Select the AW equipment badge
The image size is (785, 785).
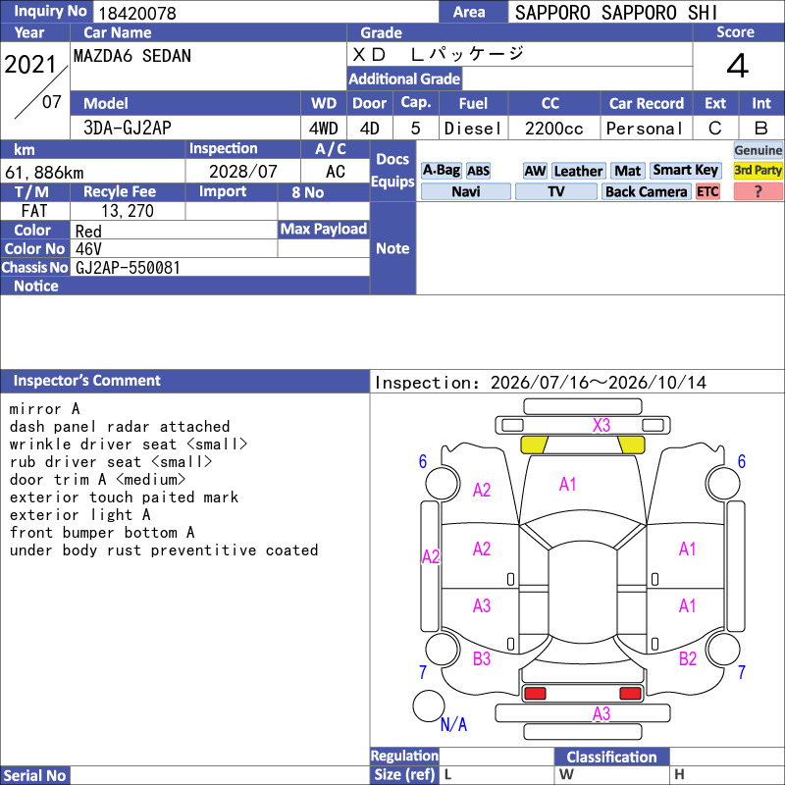point(535,171)
